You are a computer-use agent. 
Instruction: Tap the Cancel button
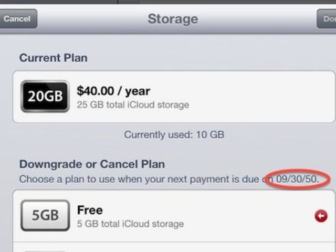tap(18, 19)
